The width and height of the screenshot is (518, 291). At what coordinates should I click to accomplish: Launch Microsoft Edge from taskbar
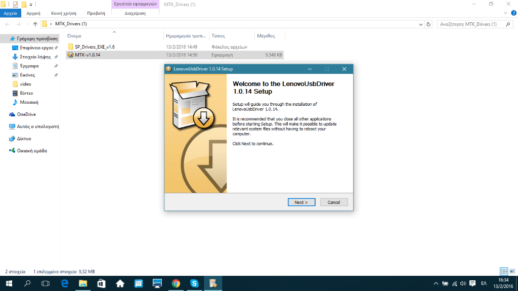point(64,283)
